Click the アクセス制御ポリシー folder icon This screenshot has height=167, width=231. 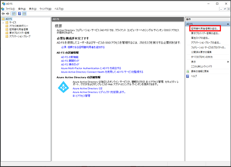(x=7, y=26)
